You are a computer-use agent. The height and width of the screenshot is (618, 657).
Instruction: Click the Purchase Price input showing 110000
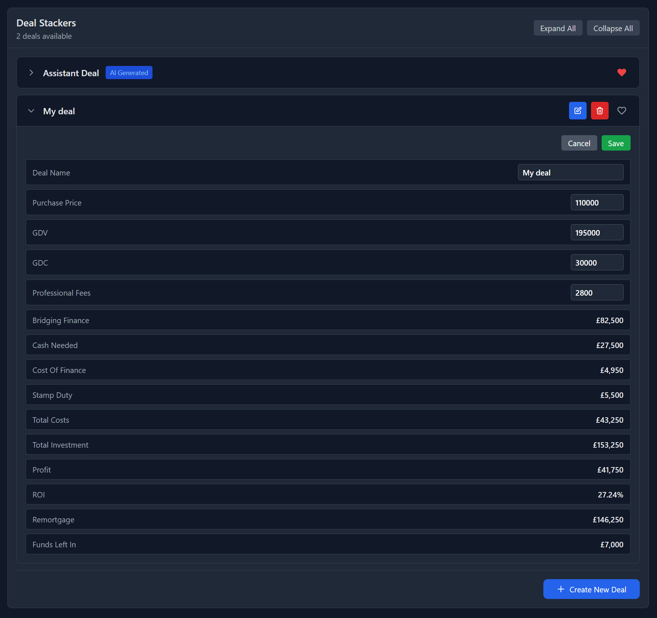pos(597,203)
